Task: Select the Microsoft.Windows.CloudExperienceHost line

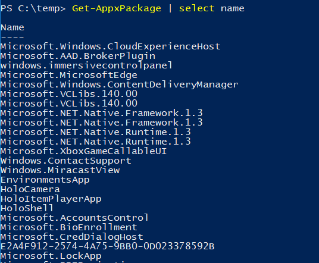Action: click(111, 46)
